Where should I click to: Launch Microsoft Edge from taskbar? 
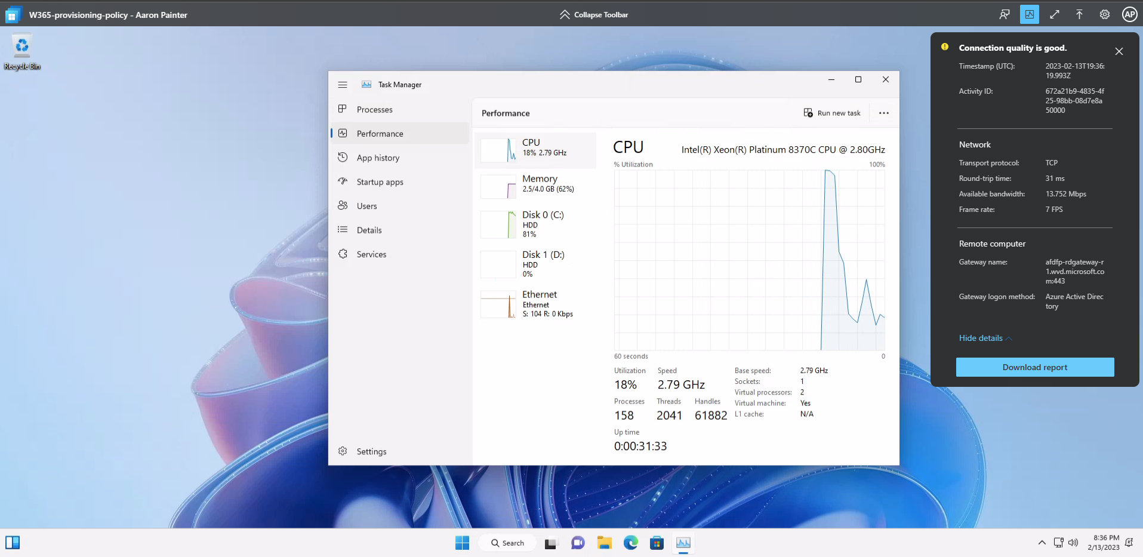(x=631, y=543)
